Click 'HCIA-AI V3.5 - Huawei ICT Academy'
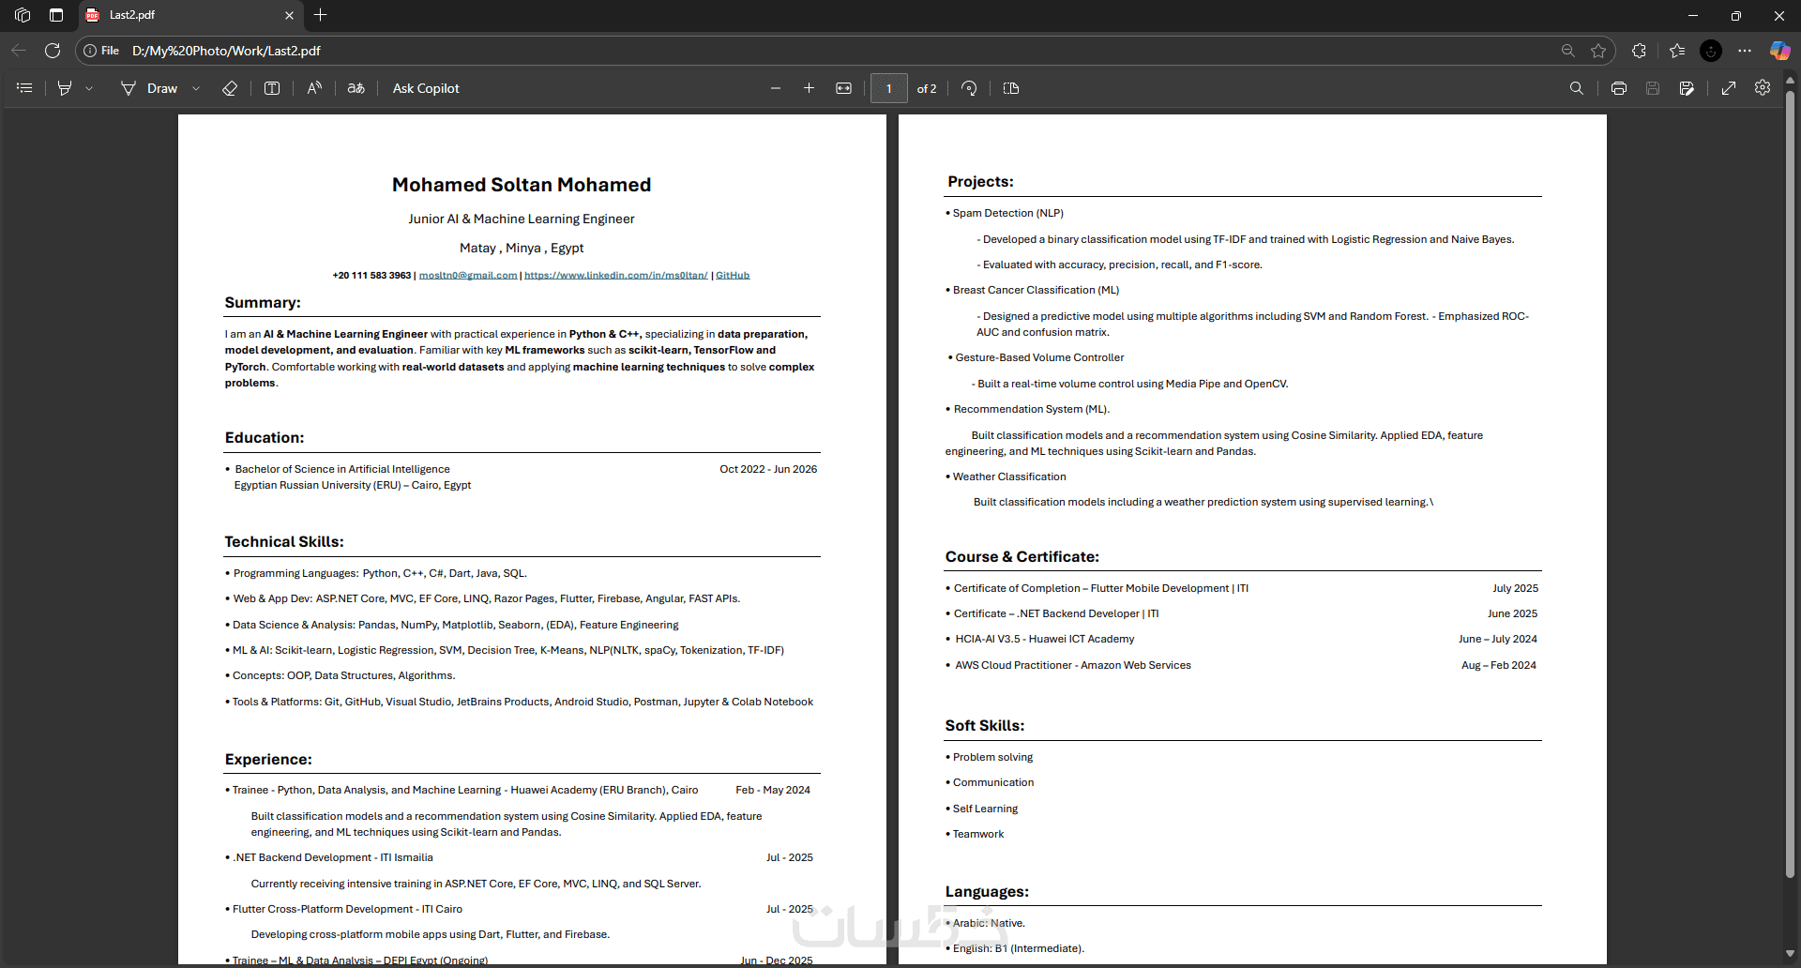 point(1045,640)
